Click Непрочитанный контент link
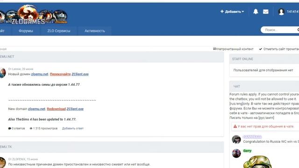The image size is (299, 168). pyautogui.click(x=235, y=49)
